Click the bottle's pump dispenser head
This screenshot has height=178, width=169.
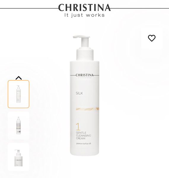(x=82, y=42)
